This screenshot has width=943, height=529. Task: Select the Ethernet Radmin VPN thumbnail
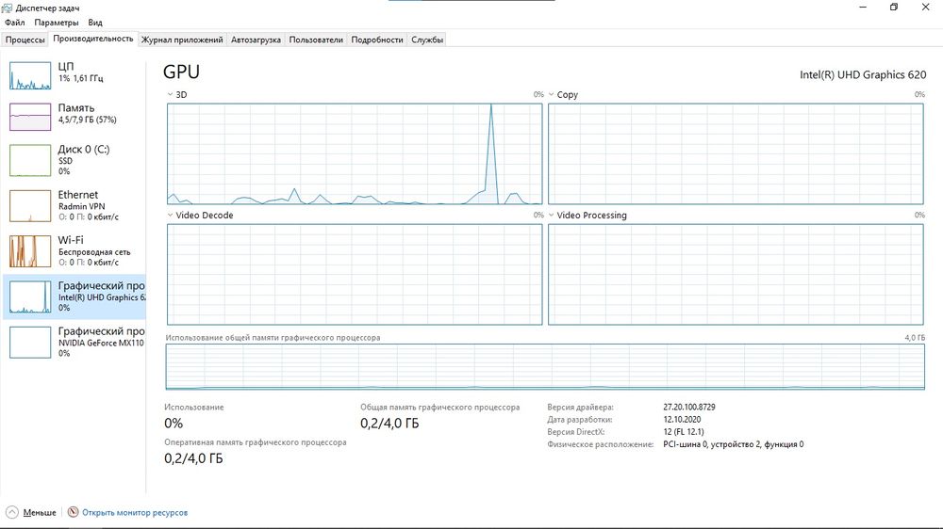(30, 206)
